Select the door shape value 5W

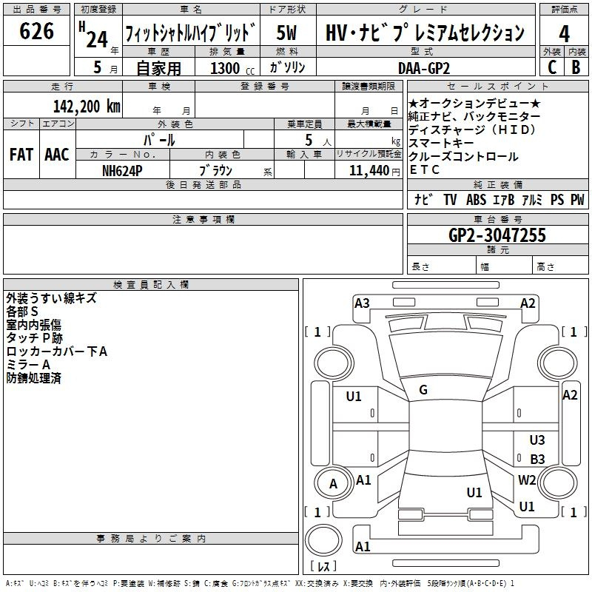(287, 33)
